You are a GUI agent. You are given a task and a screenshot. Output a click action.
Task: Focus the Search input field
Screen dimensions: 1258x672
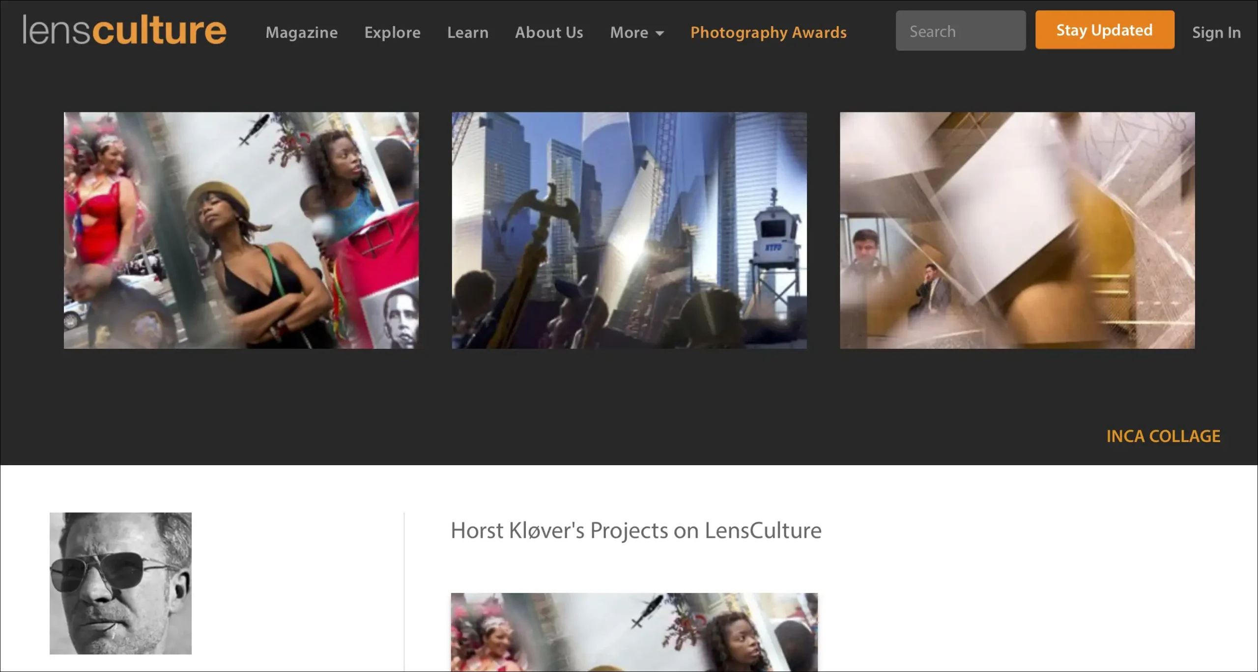[960, 31]
